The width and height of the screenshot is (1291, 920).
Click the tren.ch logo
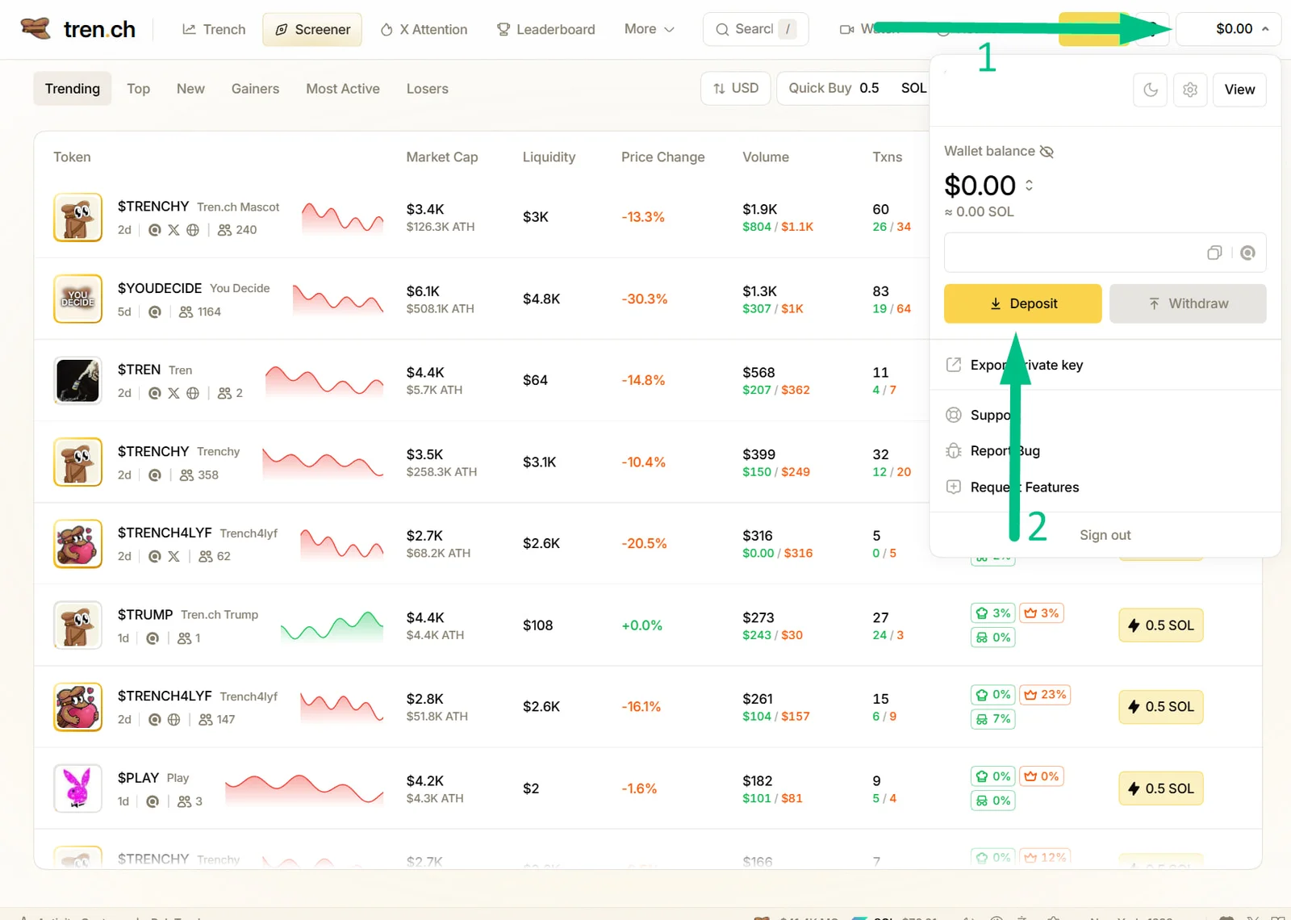tap(77, 29)
